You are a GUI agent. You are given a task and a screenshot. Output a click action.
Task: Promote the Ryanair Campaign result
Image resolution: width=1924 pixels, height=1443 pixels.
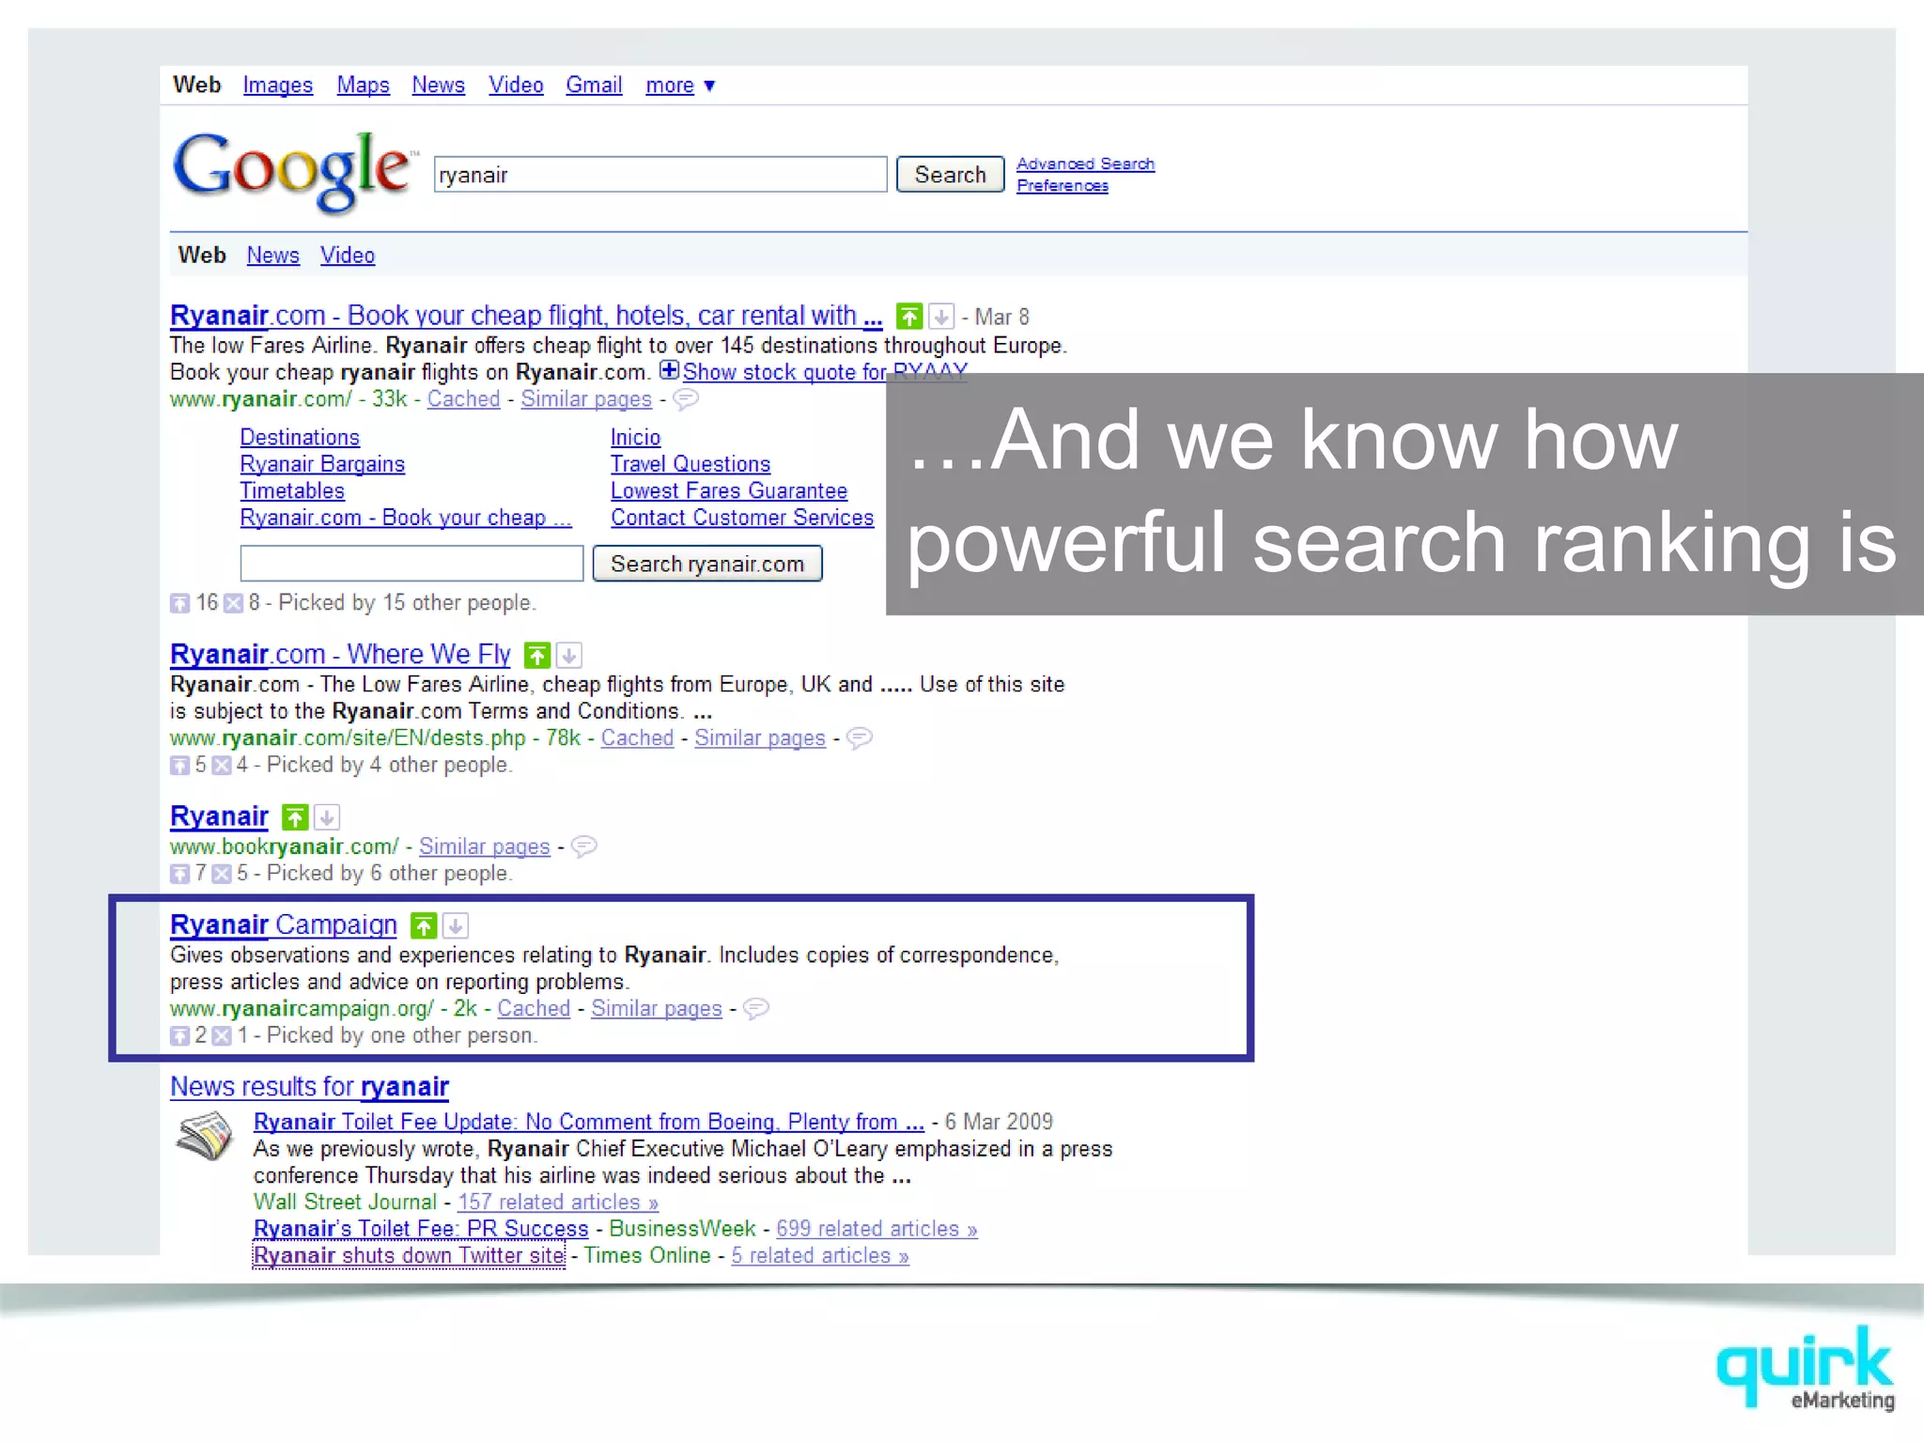click(424, 926)
